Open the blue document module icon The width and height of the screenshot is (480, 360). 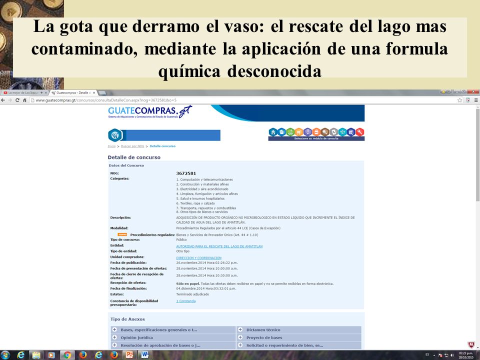point(281,132)
